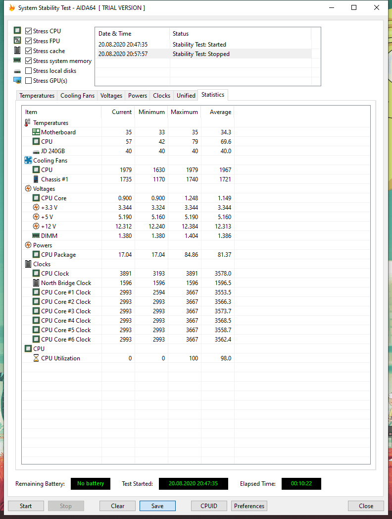392x519 pixels.
Task: Enable the Stress GPU(s) checkbox
Action: 28,81
